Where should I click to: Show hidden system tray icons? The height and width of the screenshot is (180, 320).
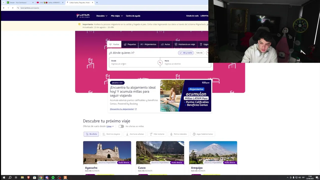287,177
